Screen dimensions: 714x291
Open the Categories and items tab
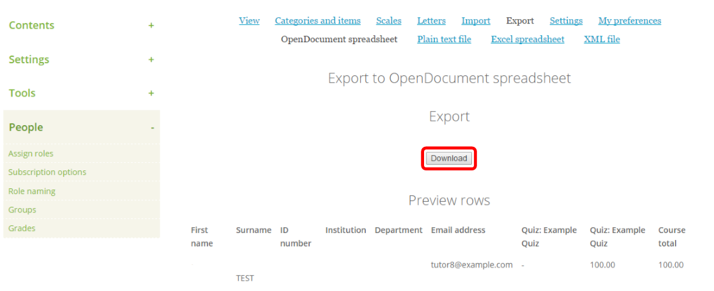pos(317,21)
